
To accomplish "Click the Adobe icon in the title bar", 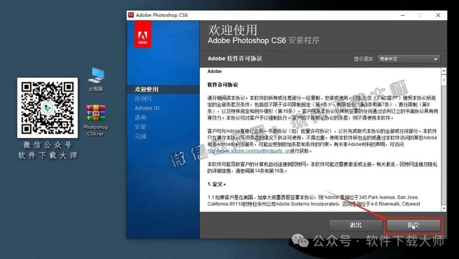I will click(130, 15).
